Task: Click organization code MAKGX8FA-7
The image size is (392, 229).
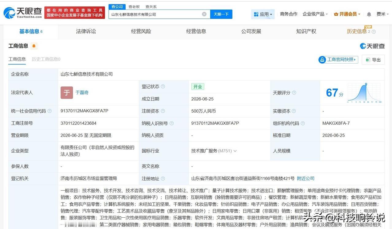Action: pyautogui.click(x=336, y=123)
